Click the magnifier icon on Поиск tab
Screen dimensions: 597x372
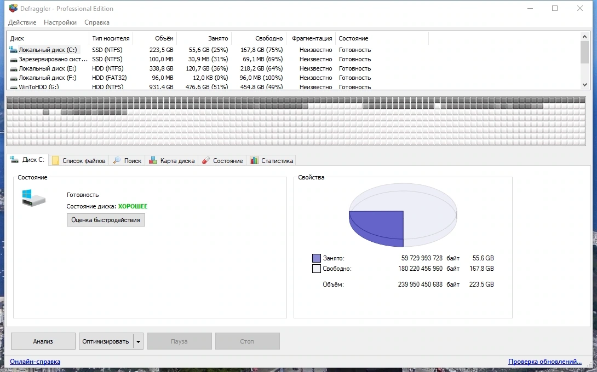117,160
